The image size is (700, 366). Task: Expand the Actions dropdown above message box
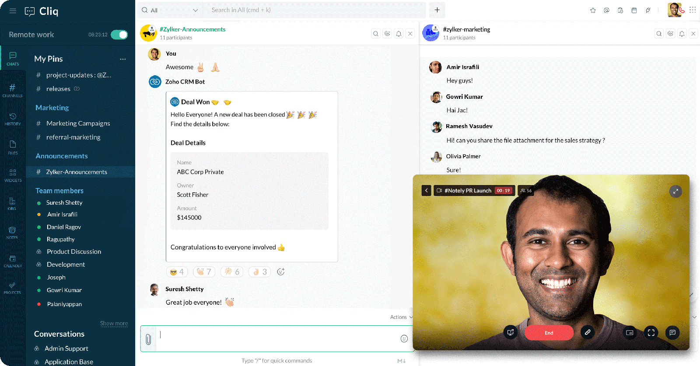point(401,317)
